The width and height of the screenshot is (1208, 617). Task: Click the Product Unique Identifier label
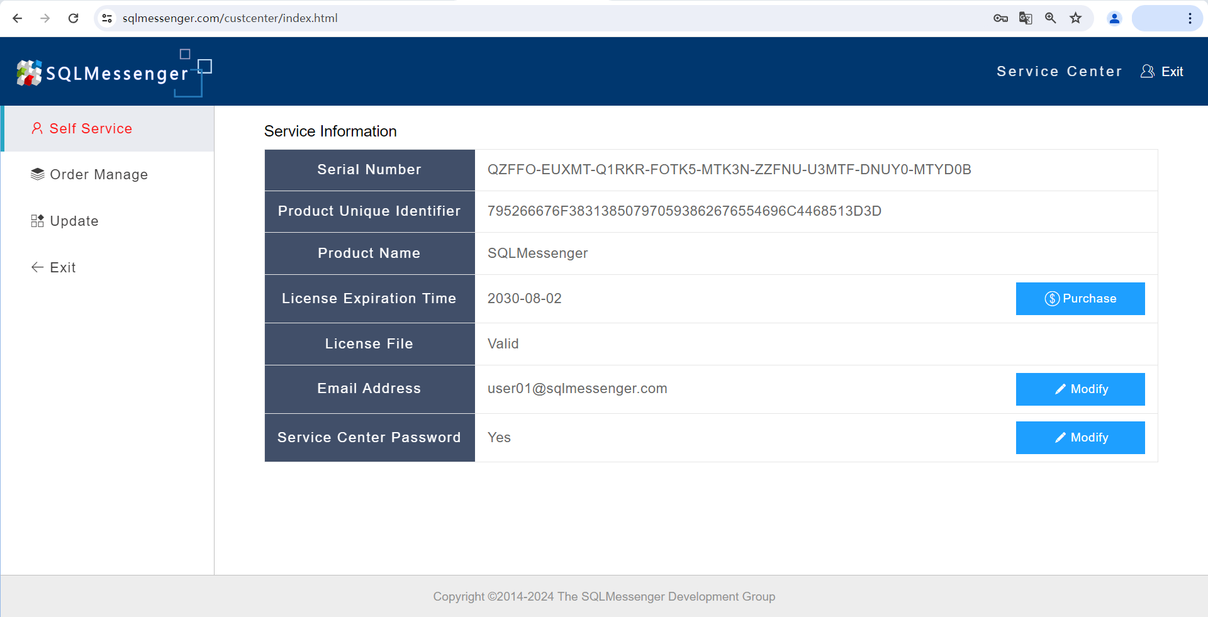pyautogui.click(x=369, y=211)
